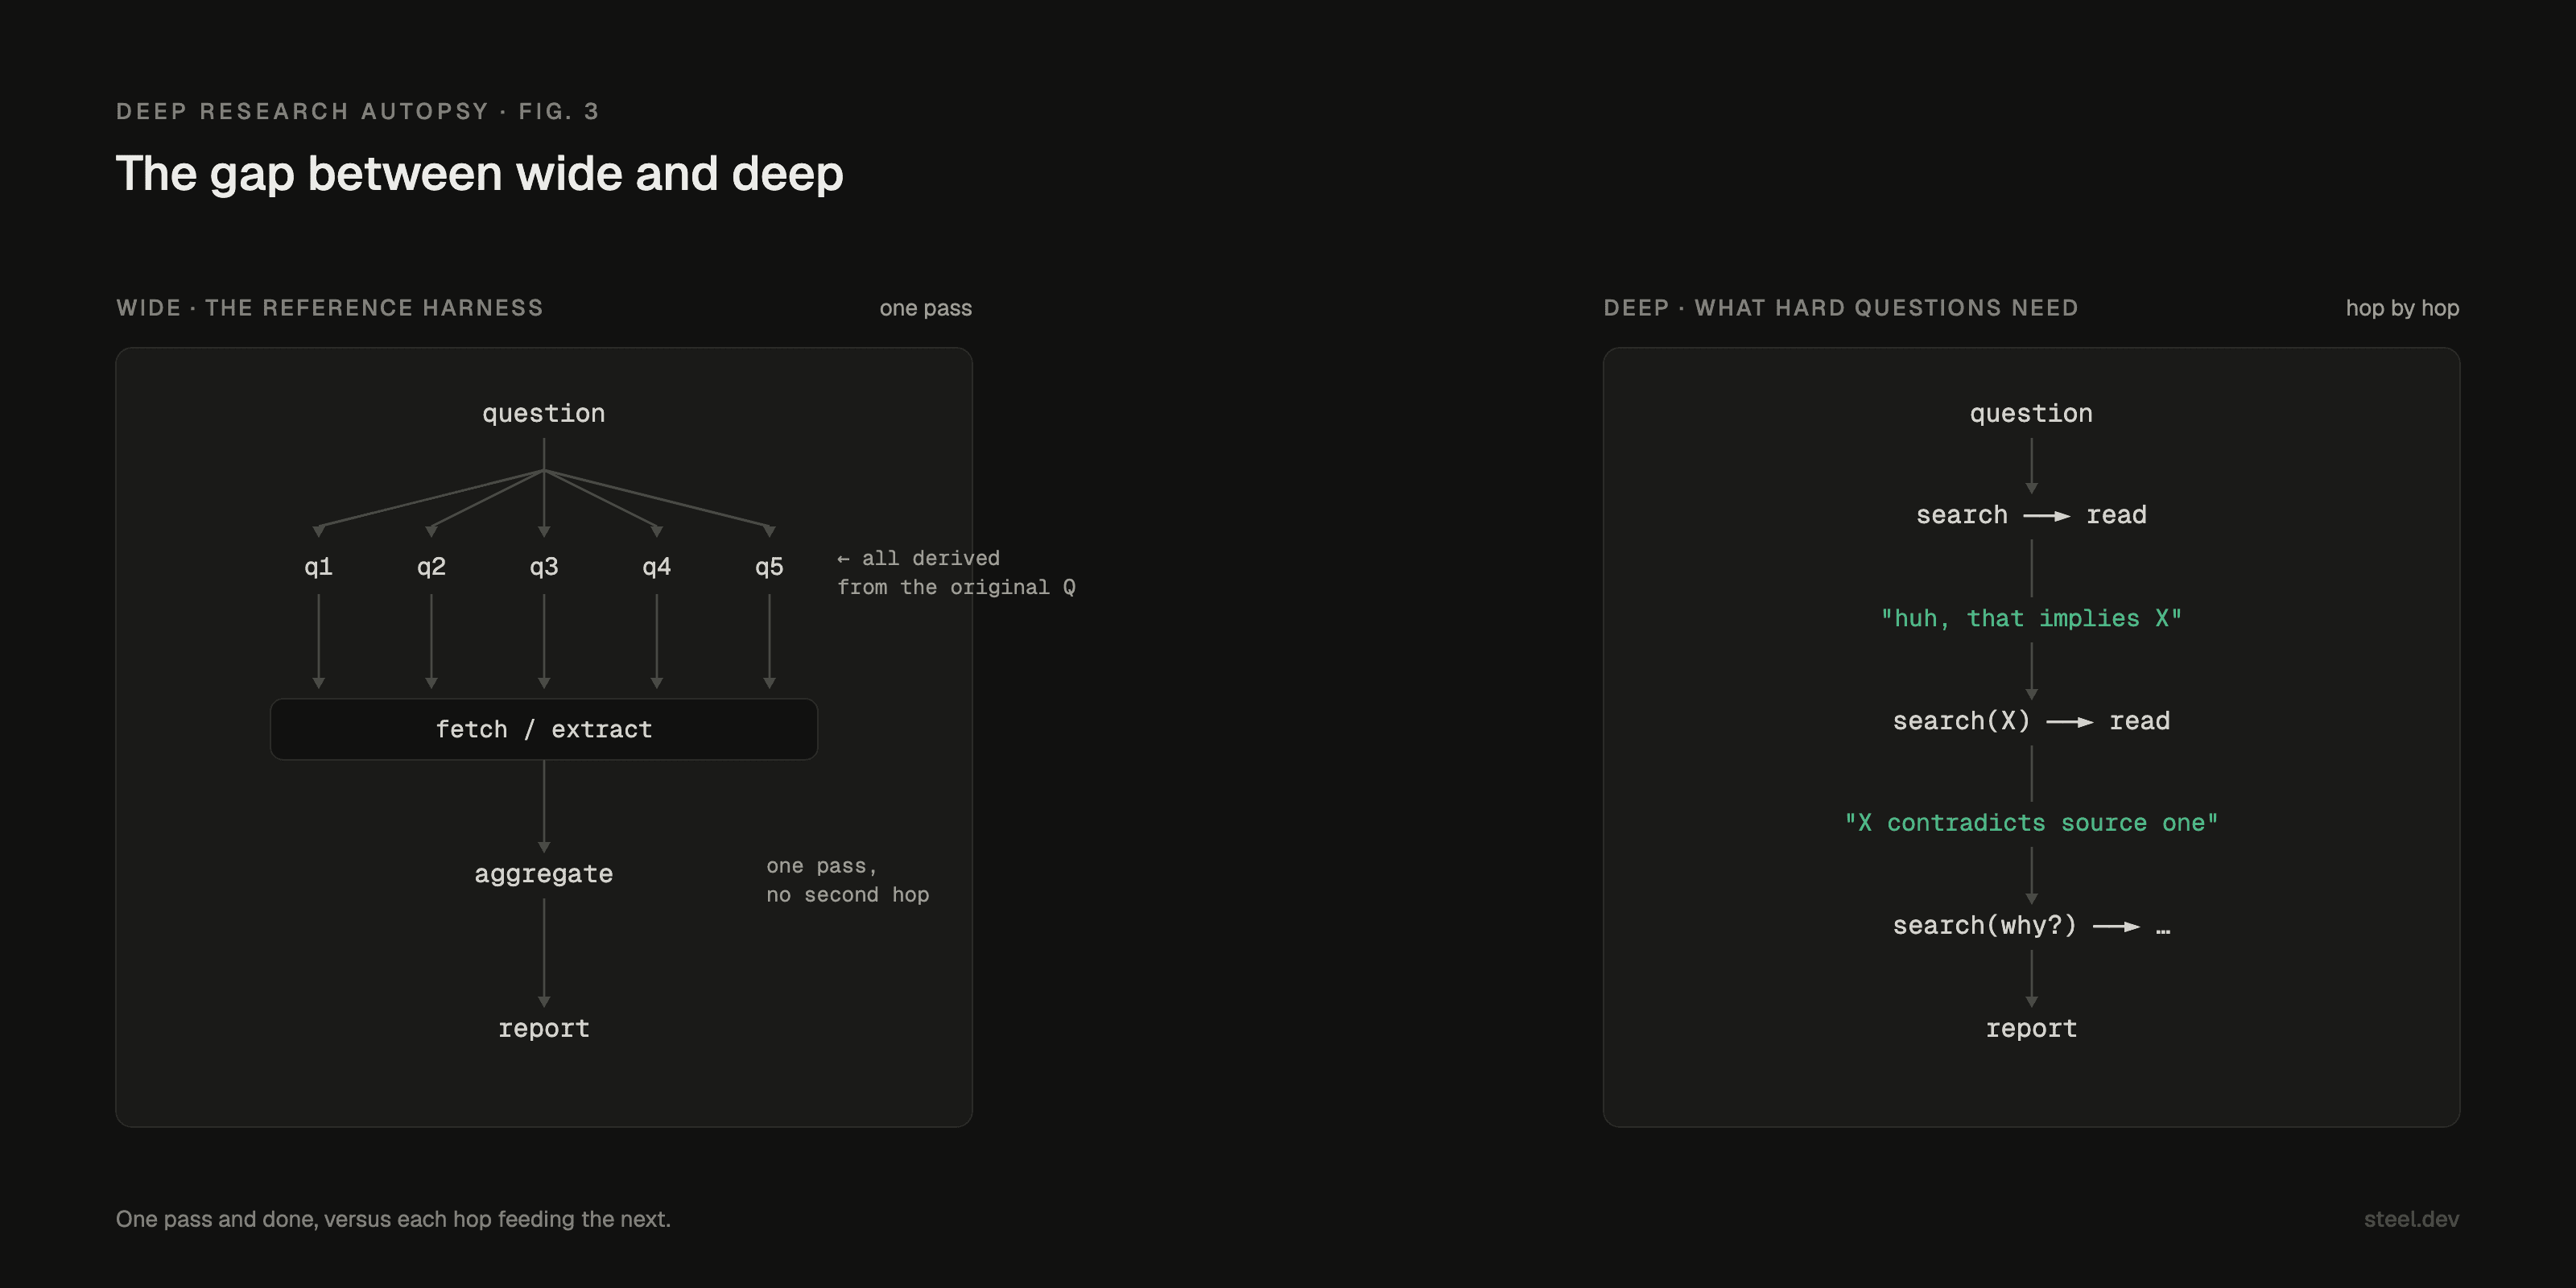2576x1288 pixels.
Task: Click the arrow after 'search(why?)'
Action: point(2116,927)
